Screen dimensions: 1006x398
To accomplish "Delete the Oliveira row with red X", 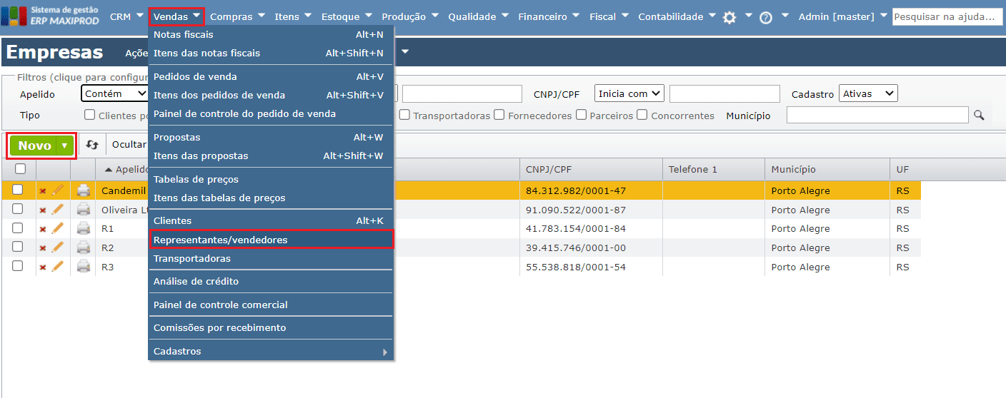I will click(42, 210).
